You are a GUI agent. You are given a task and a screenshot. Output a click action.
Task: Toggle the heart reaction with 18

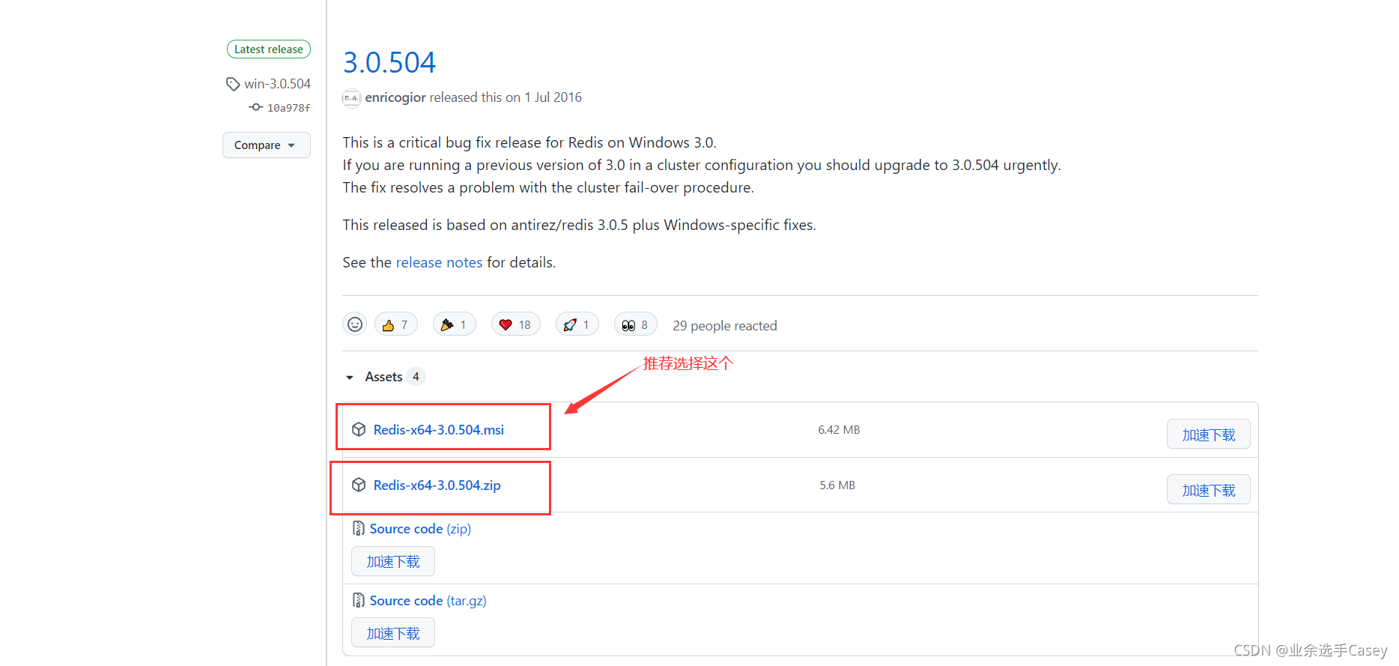coord(516,324)
